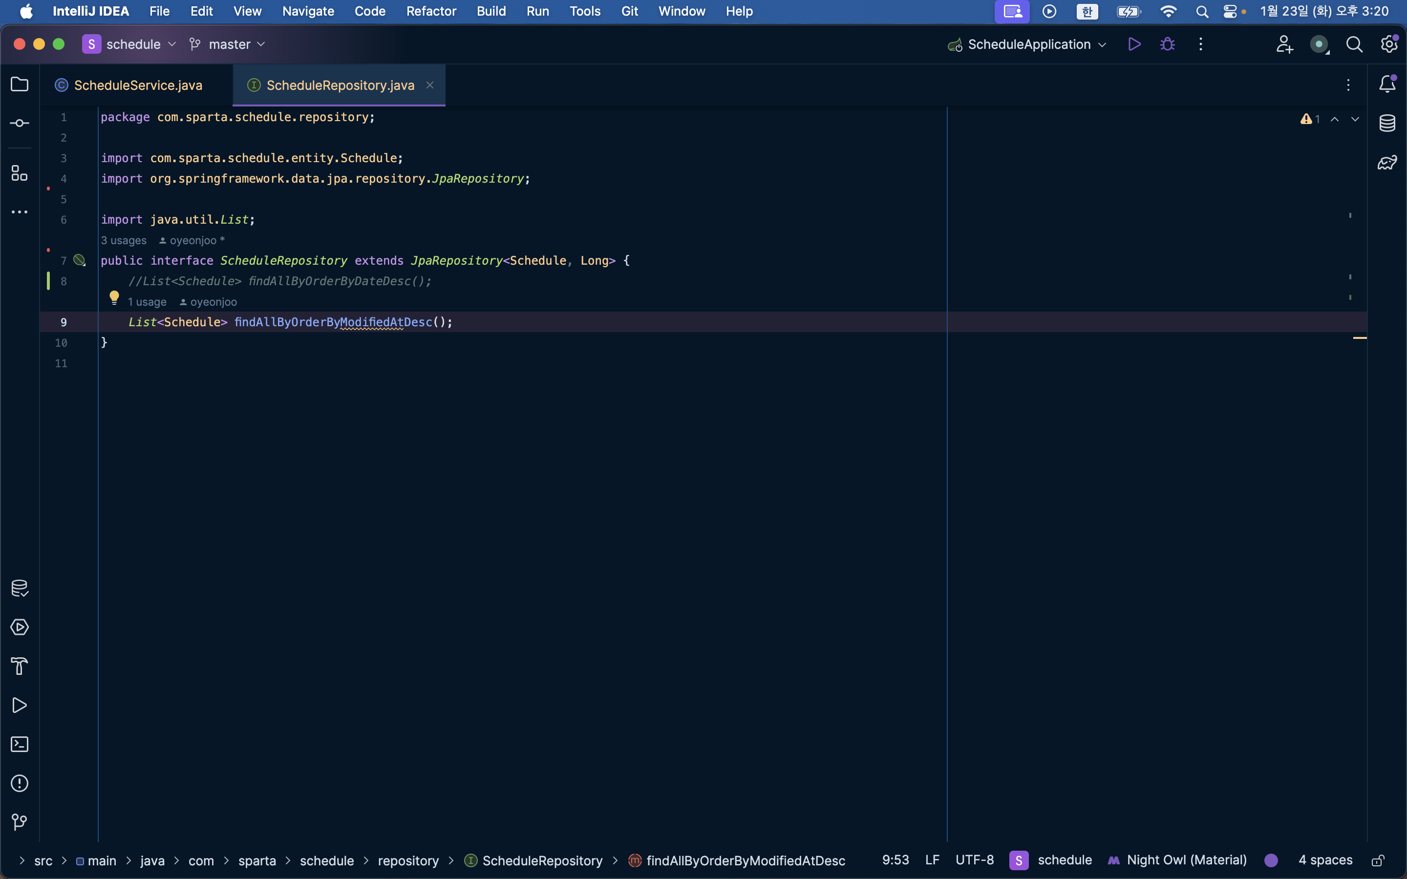Open the Problems tool window
The height and width of the screenshot is (879, 1407).
pos(19,783)
